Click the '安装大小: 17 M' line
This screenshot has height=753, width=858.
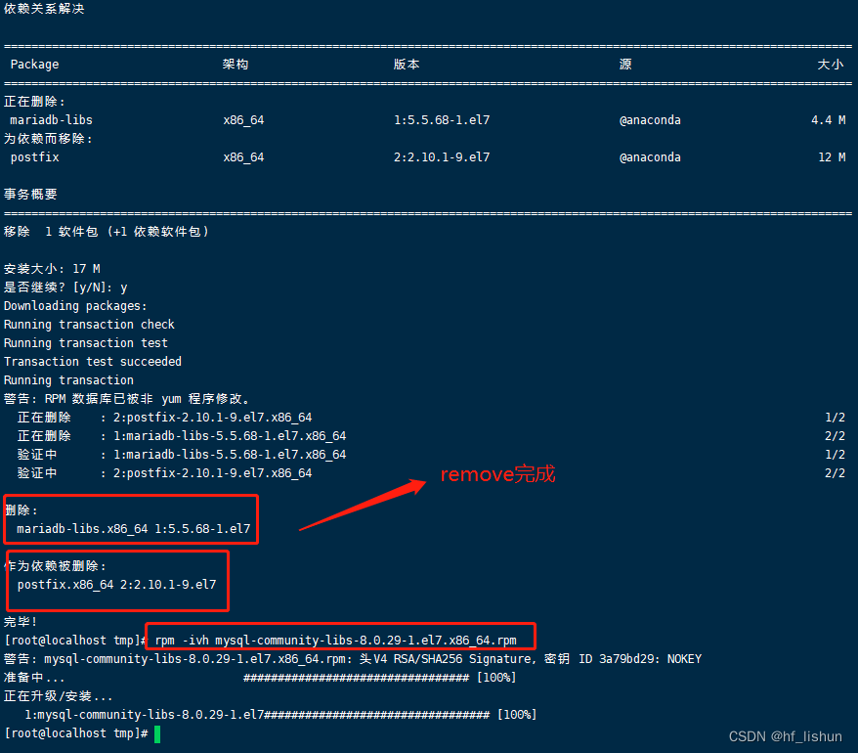tap(52, 269)
